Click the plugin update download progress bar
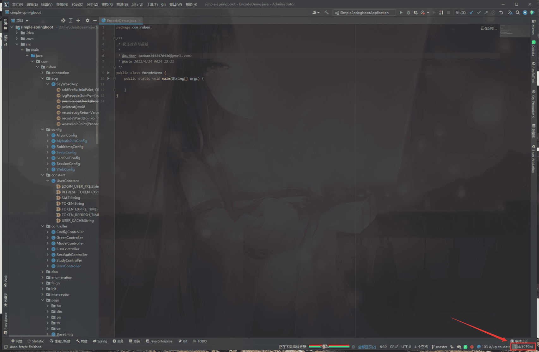This screenshot has width=539, height=352. pos(329,347)
